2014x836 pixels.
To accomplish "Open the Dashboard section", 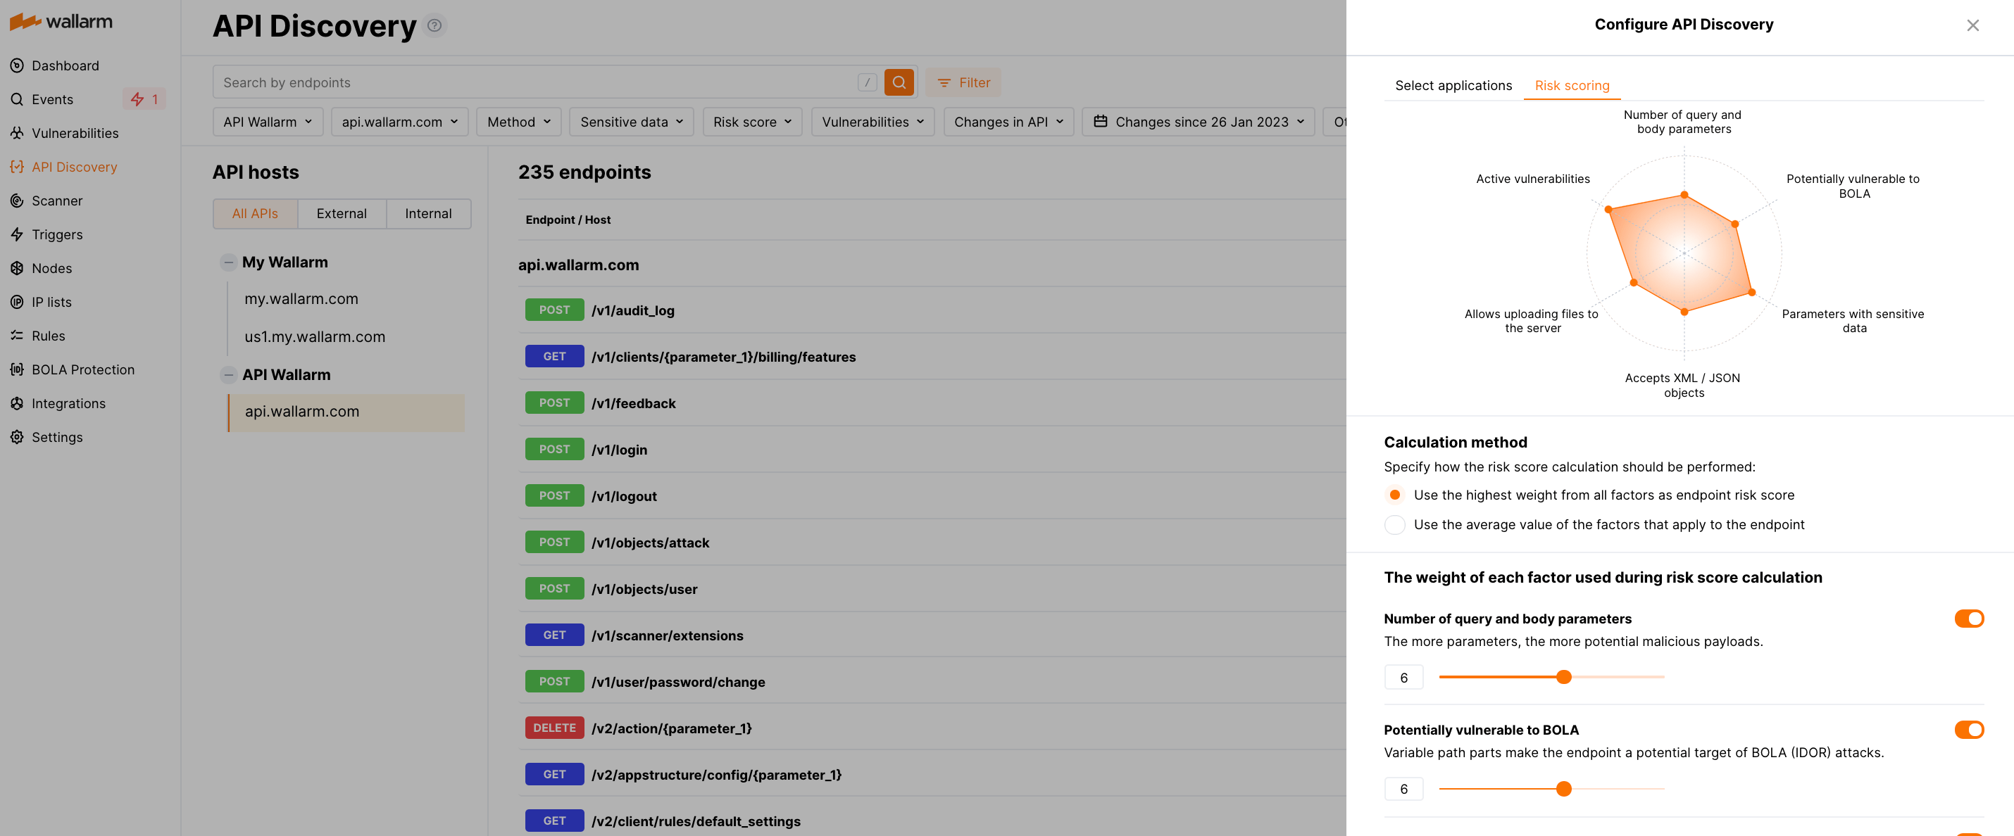I will pos(65,65).
